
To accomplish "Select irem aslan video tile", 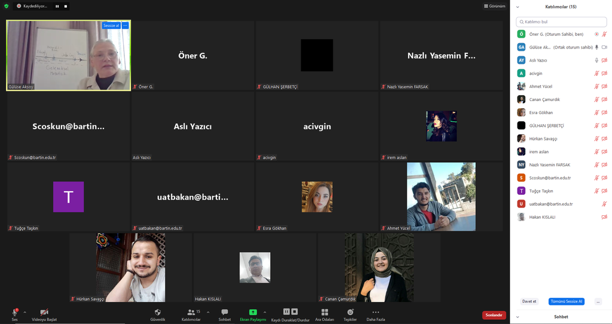I will (441, 126).
